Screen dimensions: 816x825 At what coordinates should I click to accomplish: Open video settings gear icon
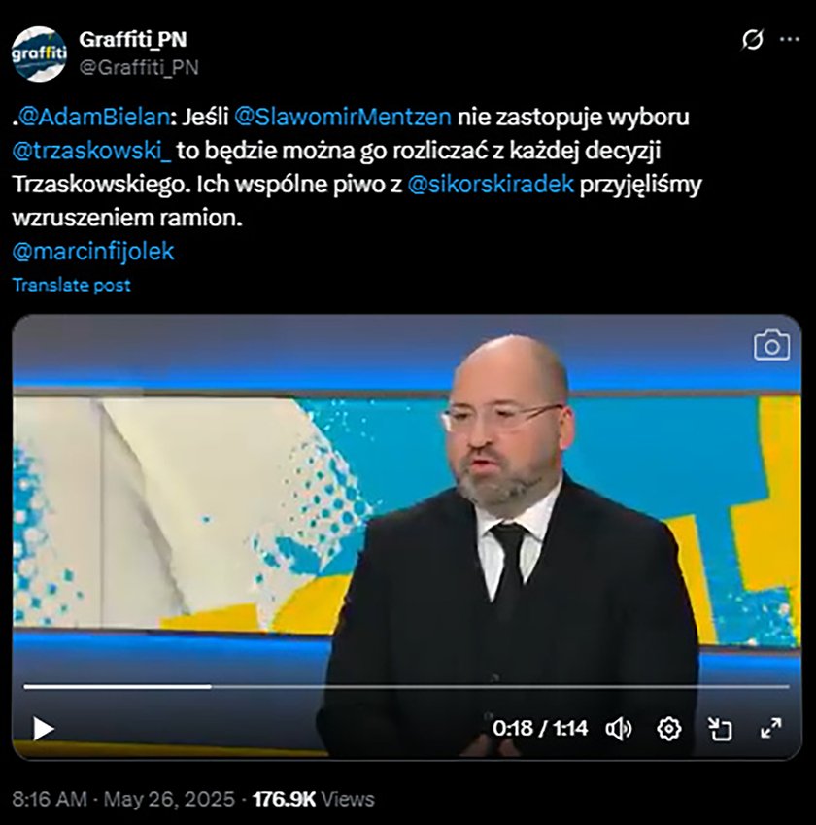click(669, 729)
